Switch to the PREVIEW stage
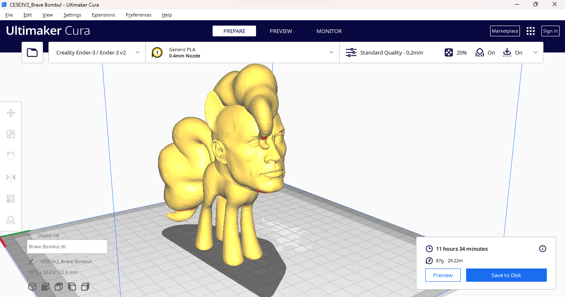565x297 pixels. tap(281, 31)
